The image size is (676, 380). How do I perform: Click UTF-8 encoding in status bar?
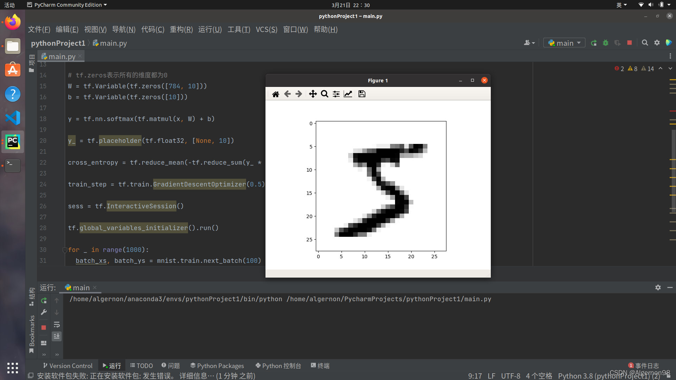tap(511, 376)
